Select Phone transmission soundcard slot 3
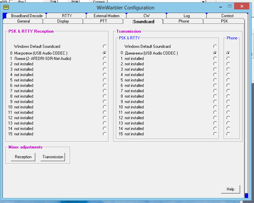Viewport: 254px width, 203px height. tap(228, 69)
